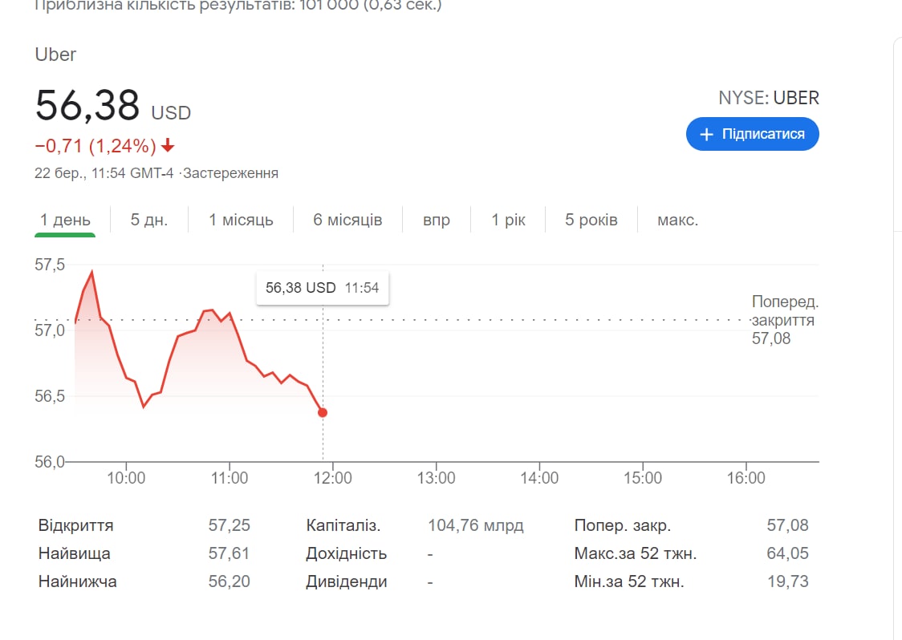Click the red down-arrow price change icon
Screen dimensions: 902x640
click(168, 145)
